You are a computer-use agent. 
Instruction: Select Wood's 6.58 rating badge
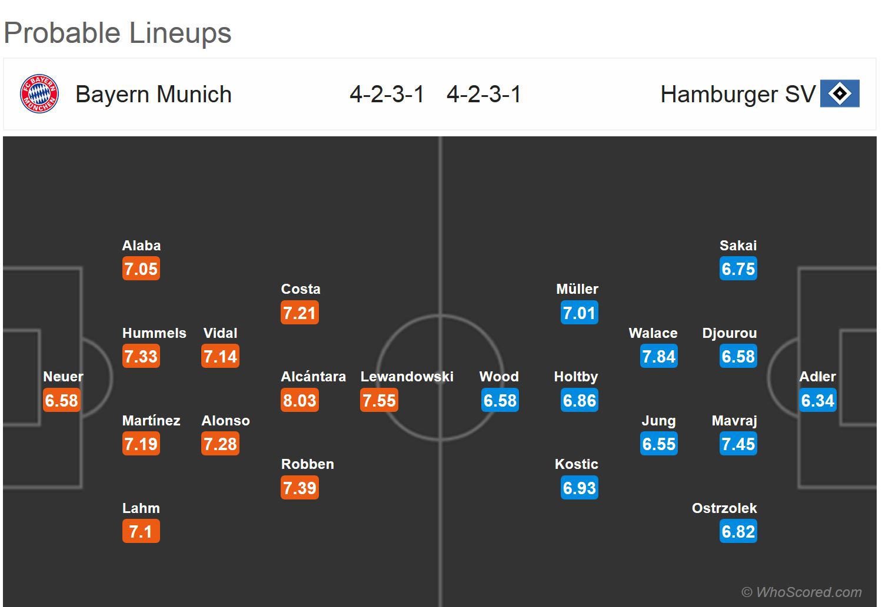point(500,401)
